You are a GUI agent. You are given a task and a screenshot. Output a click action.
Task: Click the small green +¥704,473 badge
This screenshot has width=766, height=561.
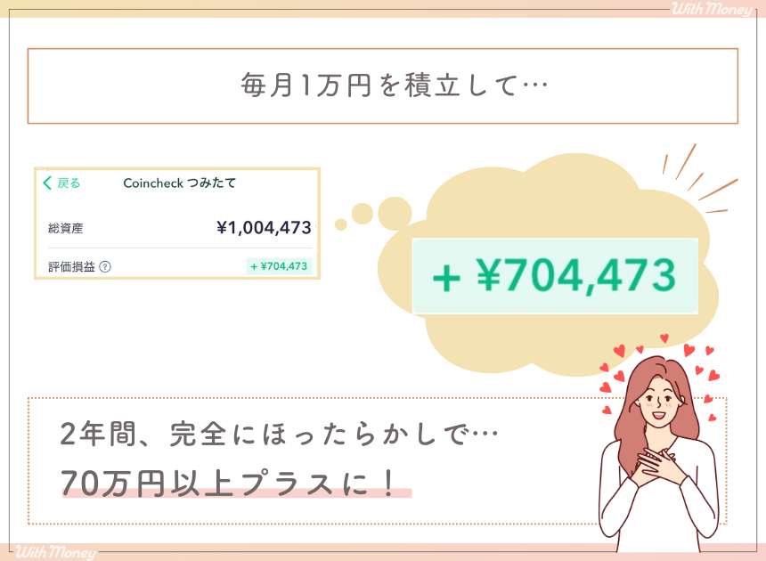pos(279,266)
